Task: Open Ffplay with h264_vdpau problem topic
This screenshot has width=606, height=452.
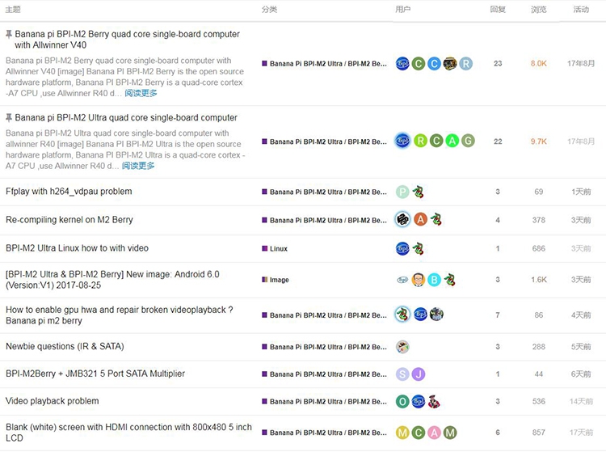Action: (x=69, y=192)
